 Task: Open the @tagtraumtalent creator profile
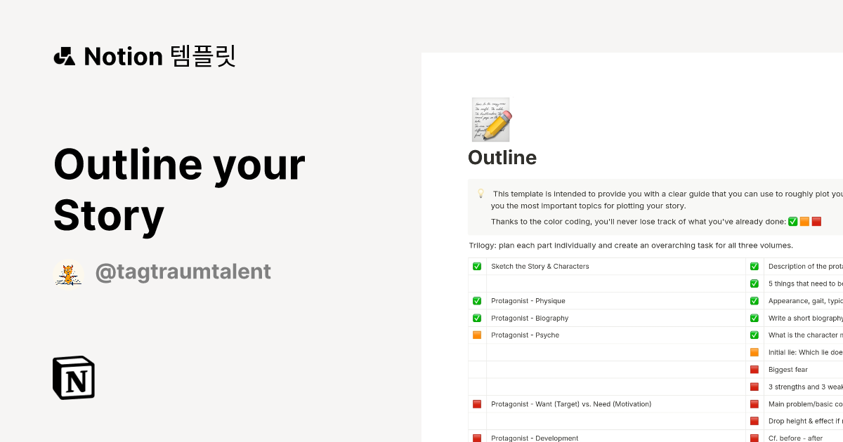183,272
